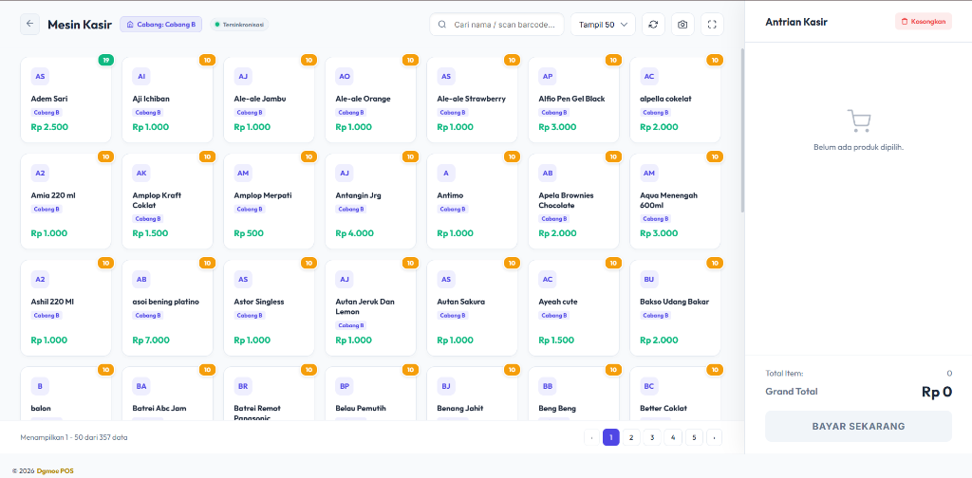Click the Kosongkan button
972x478 pixels.
coord(923,22)
